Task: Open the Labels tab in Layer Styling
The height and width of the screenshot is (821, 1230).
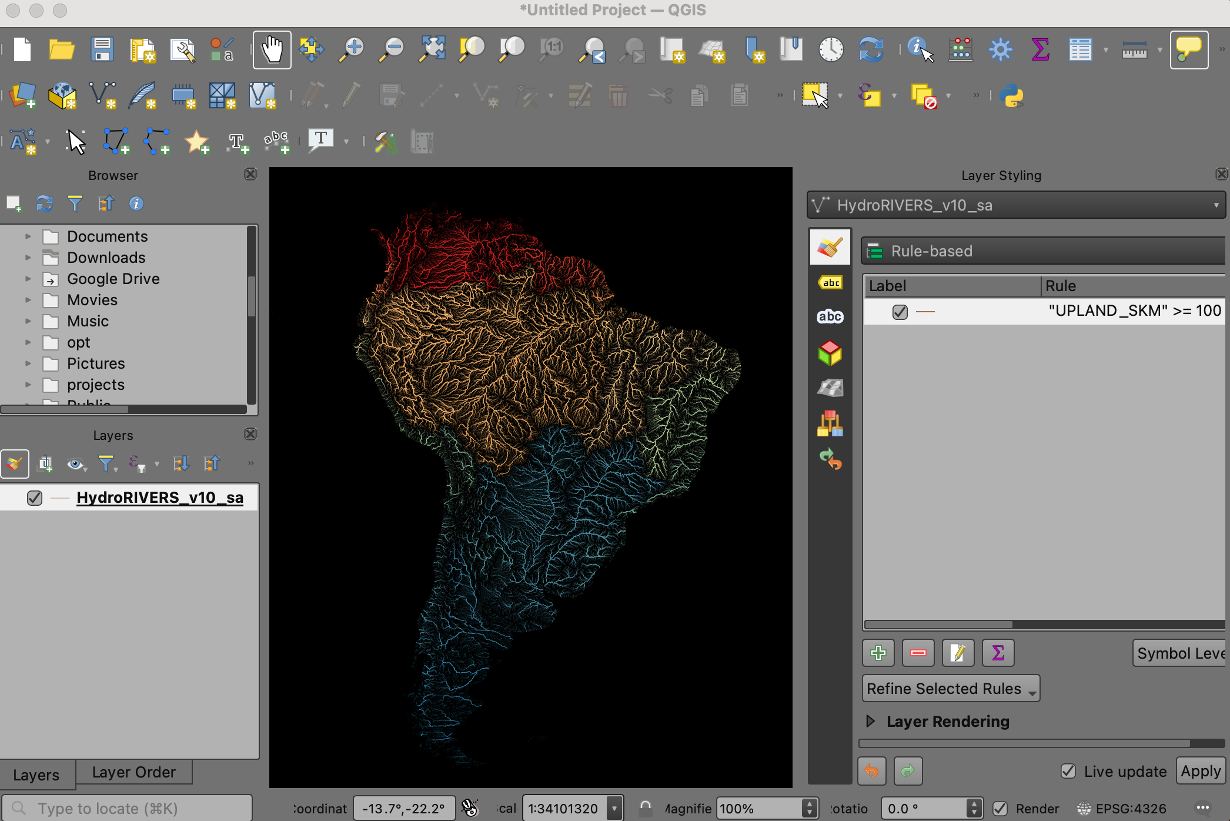Action: pyautogui.click(x=830, y=283)
